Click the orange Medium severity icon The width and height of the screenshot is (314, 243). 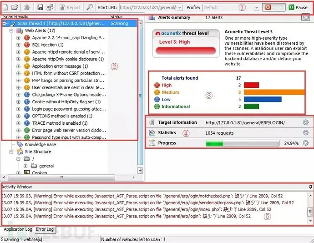157,92
